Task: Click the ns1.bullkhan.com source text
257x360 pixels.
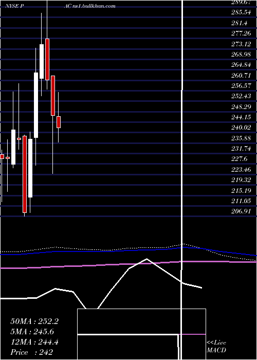Action: click(x=94, y=6)
